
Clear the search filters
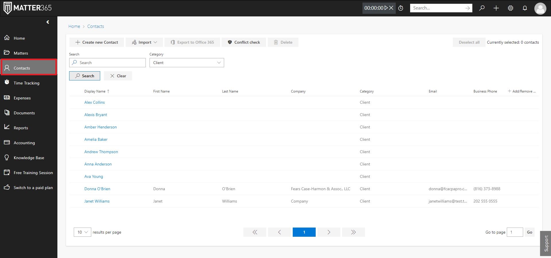118,76
